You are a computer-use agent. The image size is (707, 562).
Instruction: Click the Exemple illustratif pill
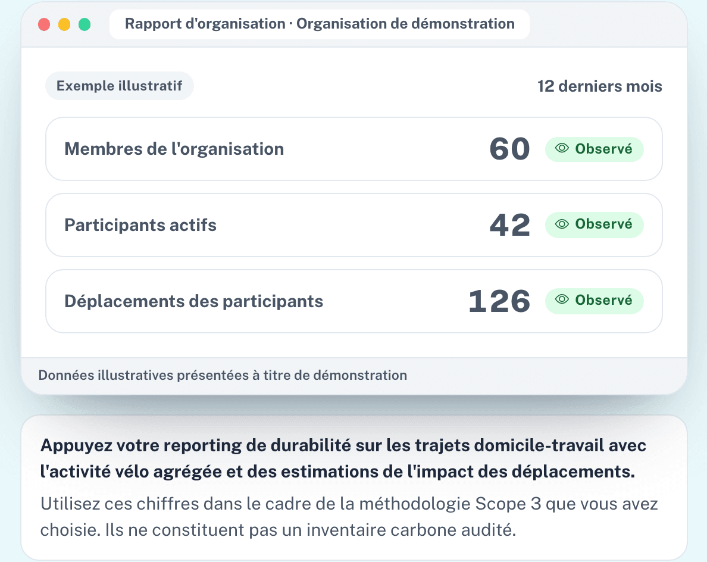tap(120, 86)
